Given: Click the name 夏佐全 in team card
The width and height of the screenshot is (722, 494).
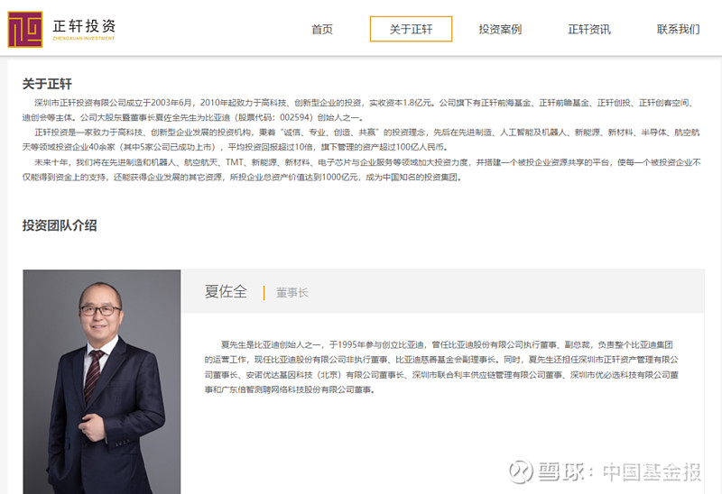Looking at the screenshot, I should [226, 291].
